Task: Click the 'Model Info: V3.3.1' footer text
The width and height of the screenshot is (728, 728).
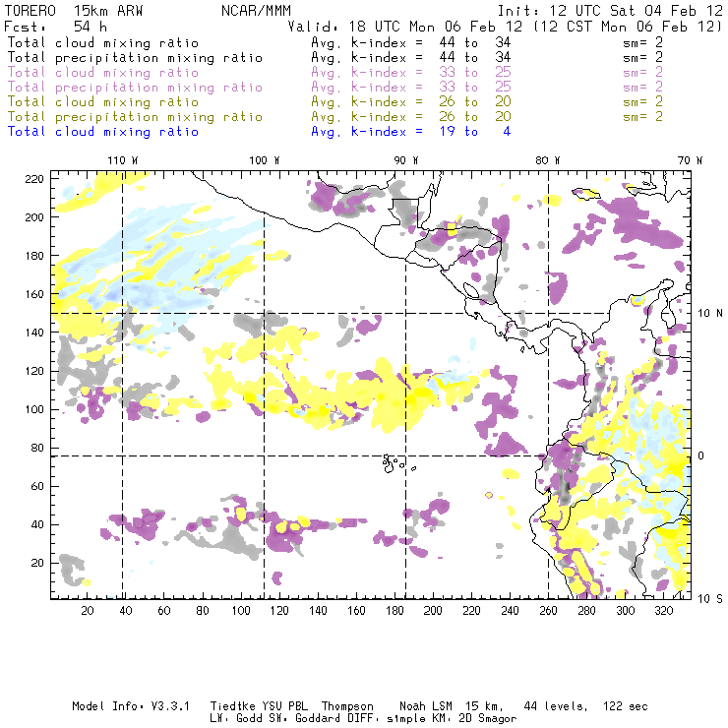Action: pyautogui.click(x=131, y=706)
